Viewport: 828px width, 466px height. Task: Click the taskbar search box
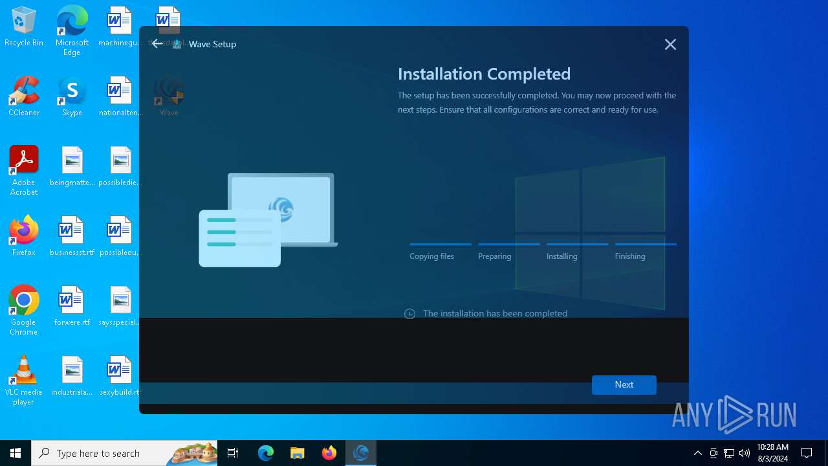point(124,453)
